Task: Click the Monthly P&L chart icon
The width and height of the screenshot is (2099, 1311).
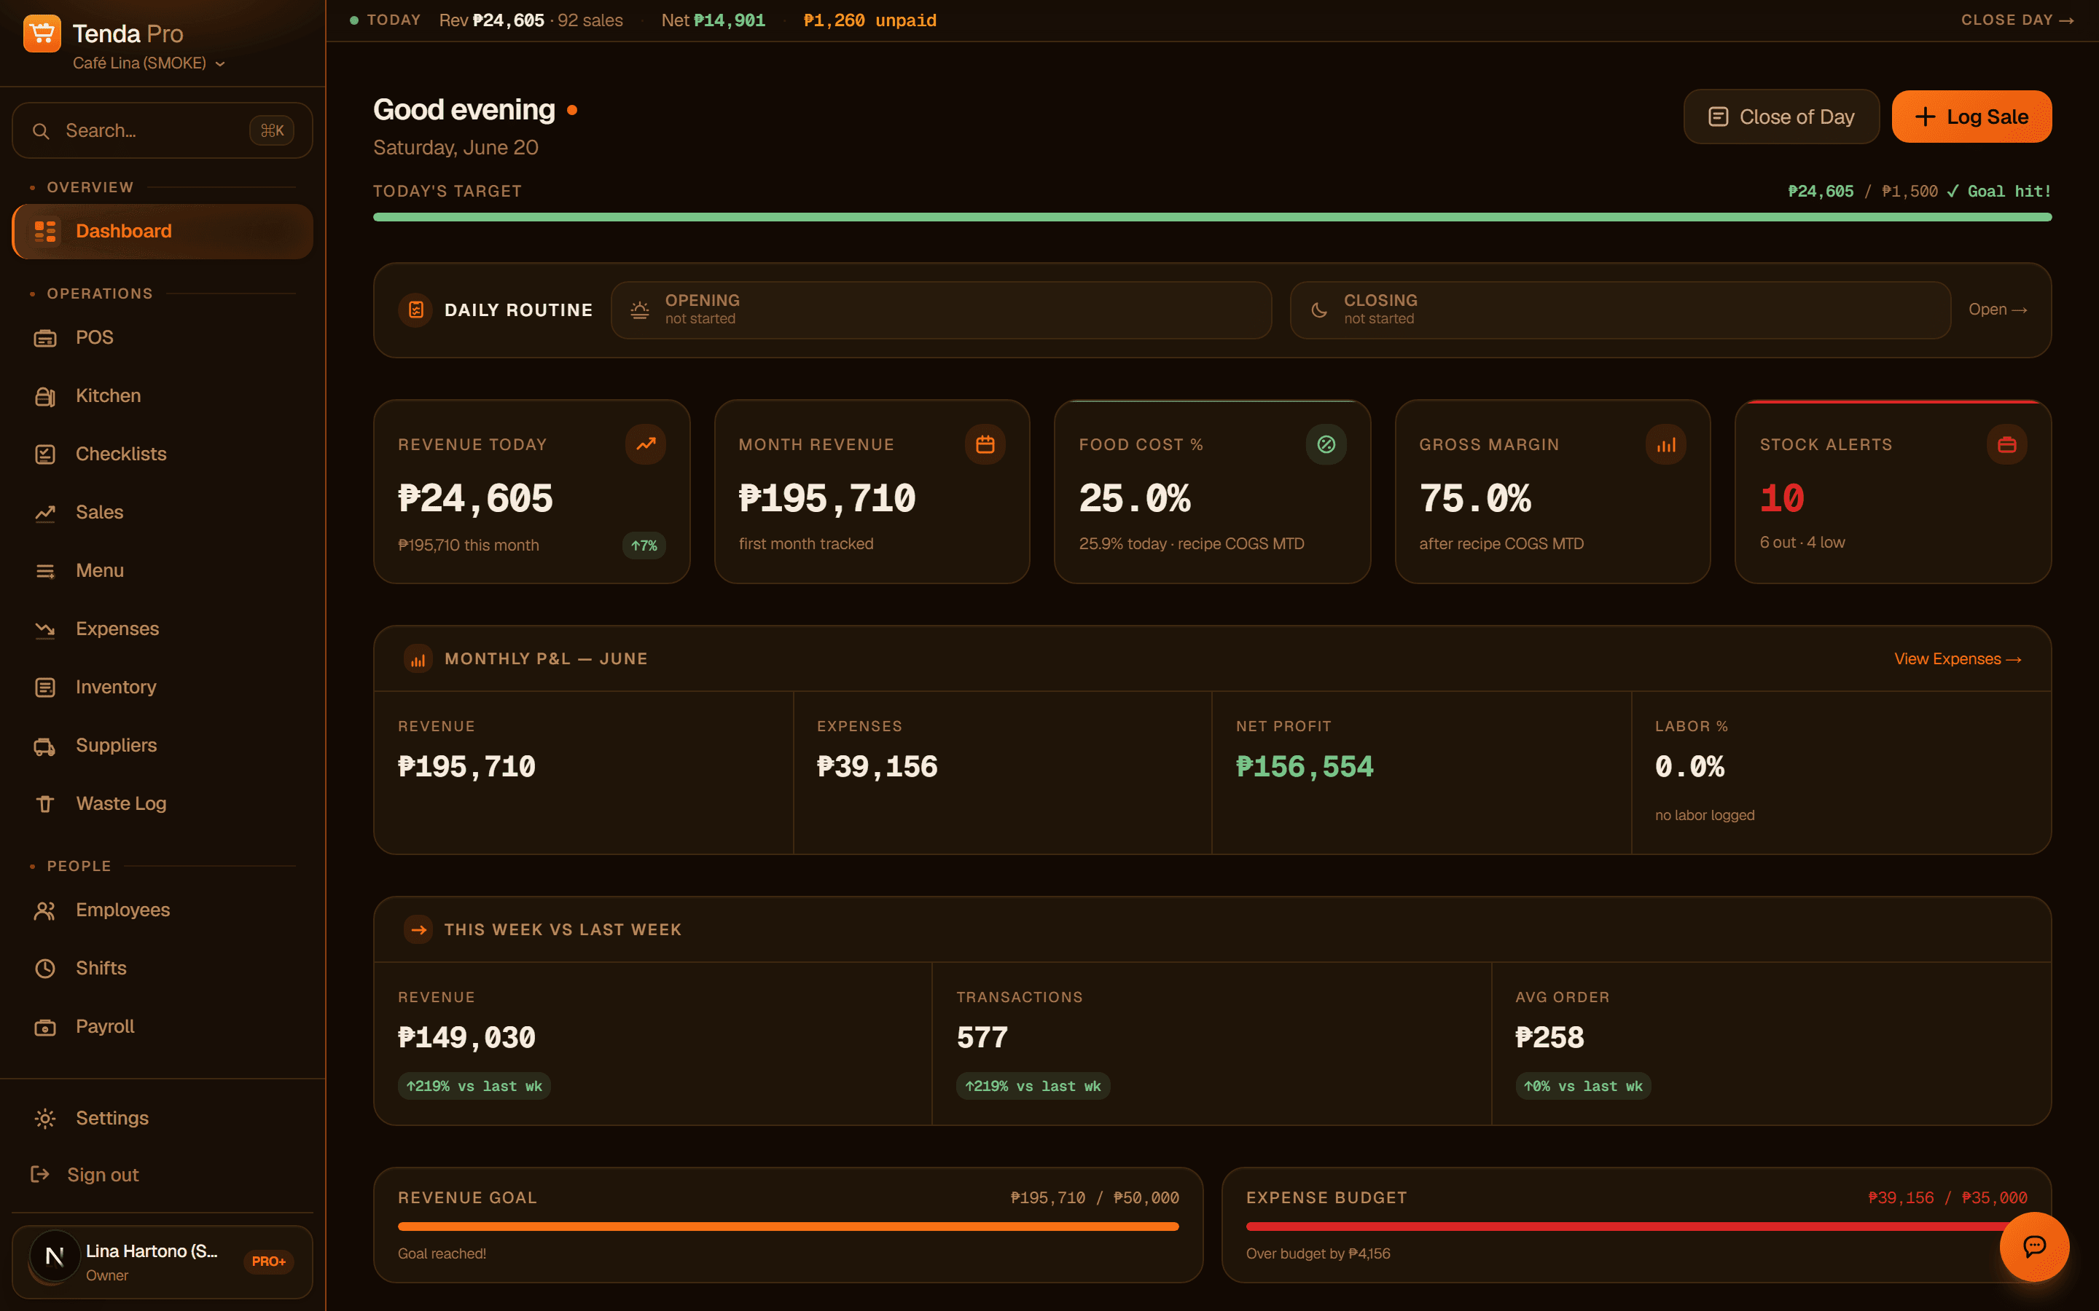Action: coord(418,659)
